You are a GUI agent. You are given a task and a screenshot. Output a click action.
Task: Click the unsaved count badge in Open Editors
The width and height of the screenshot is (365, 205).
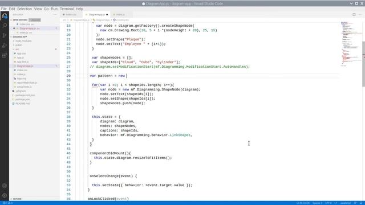[35, 20]
